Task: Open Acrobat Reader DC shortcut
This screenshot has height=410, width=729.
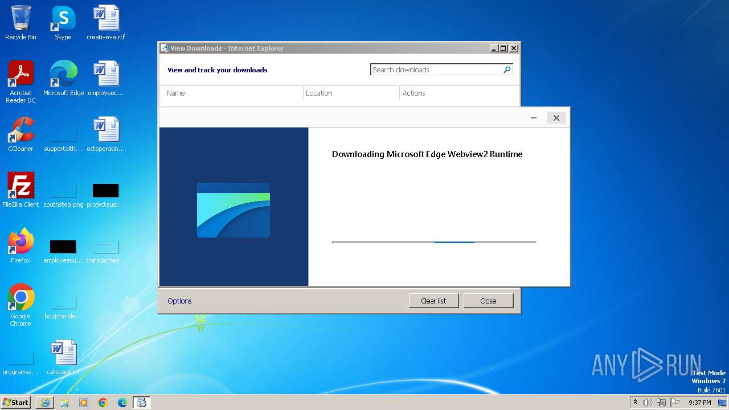Action: click(x=21, y=81)
